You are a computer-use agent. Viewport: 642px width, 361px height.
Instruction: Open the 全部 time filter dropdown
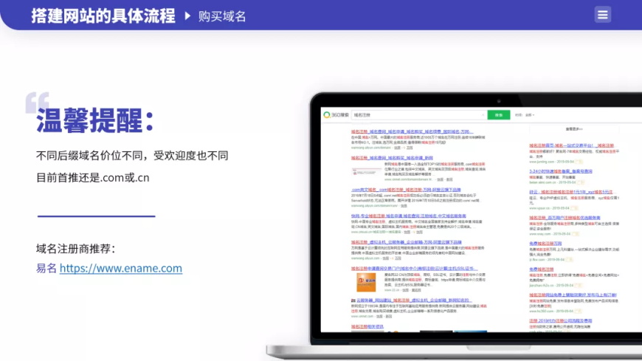530,115
